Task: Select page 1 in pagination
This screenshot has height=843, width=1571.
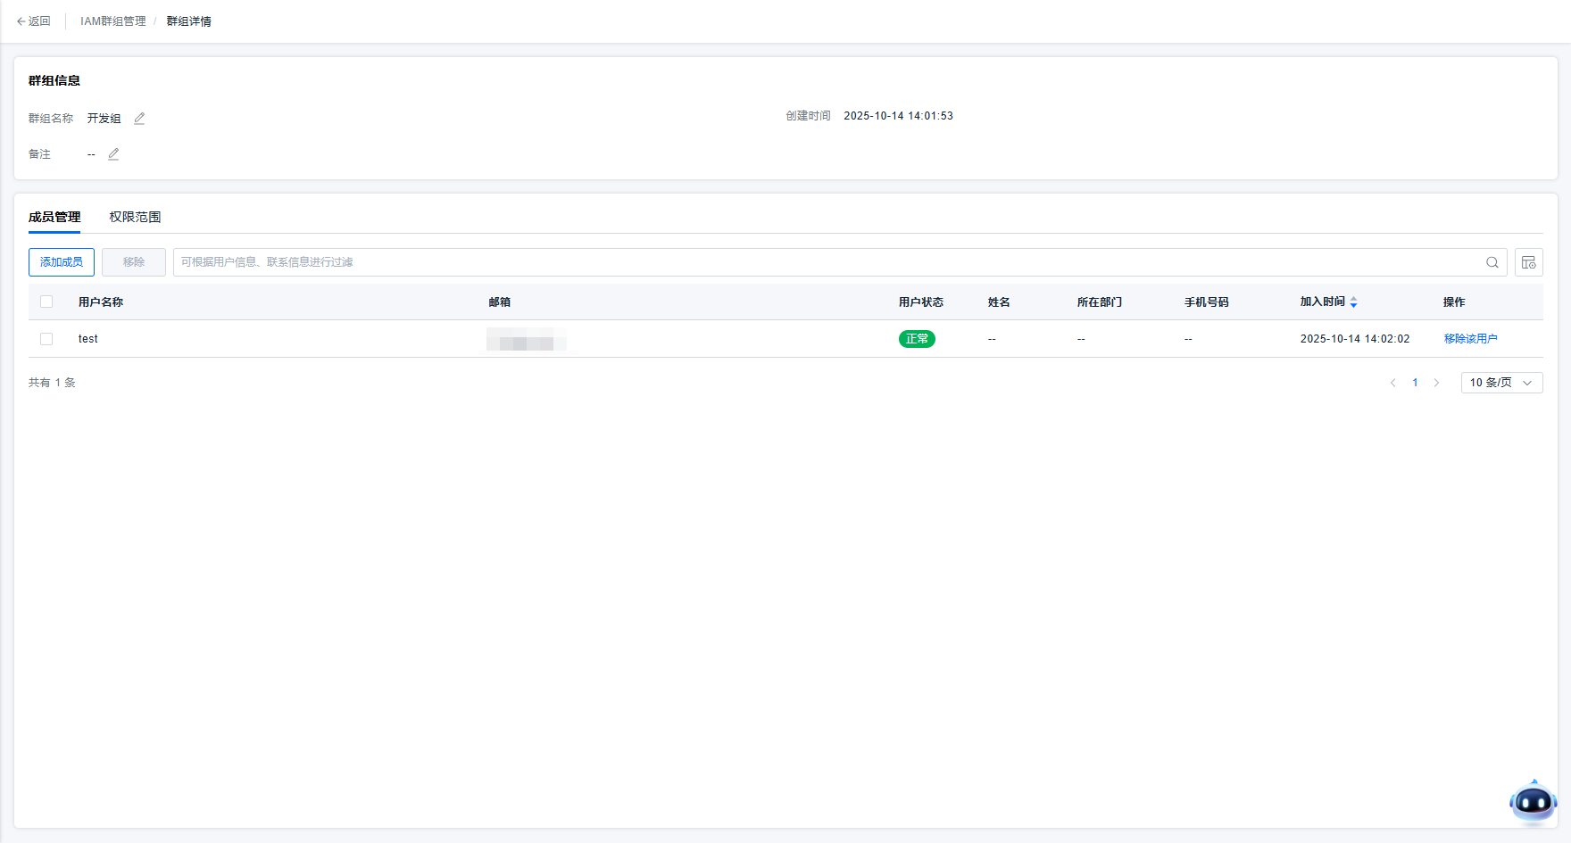Action: coord(1415,383)
